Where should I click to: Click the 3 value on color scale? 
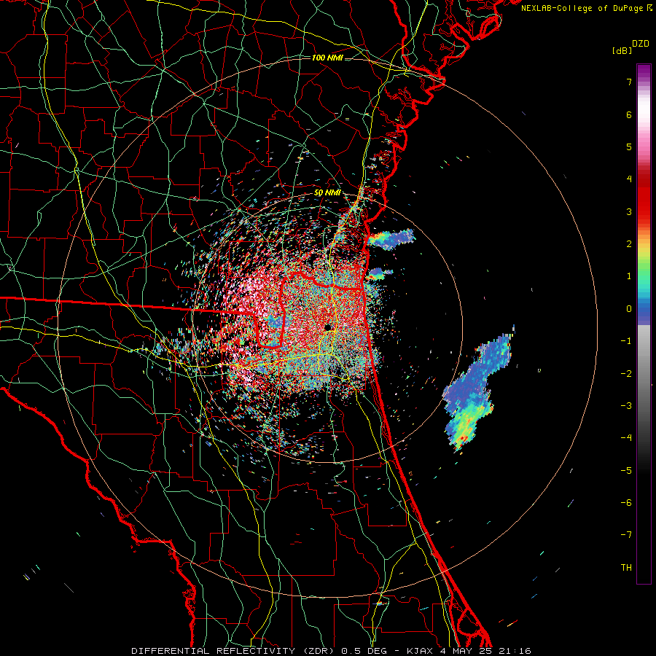click(x=629, y=211)
